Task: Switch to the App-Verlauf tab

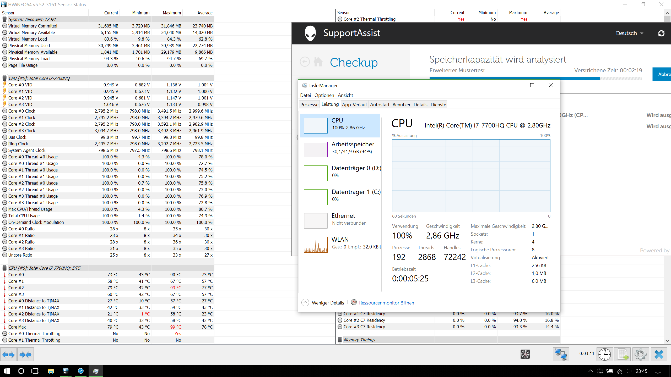Action: coord(354,105)
